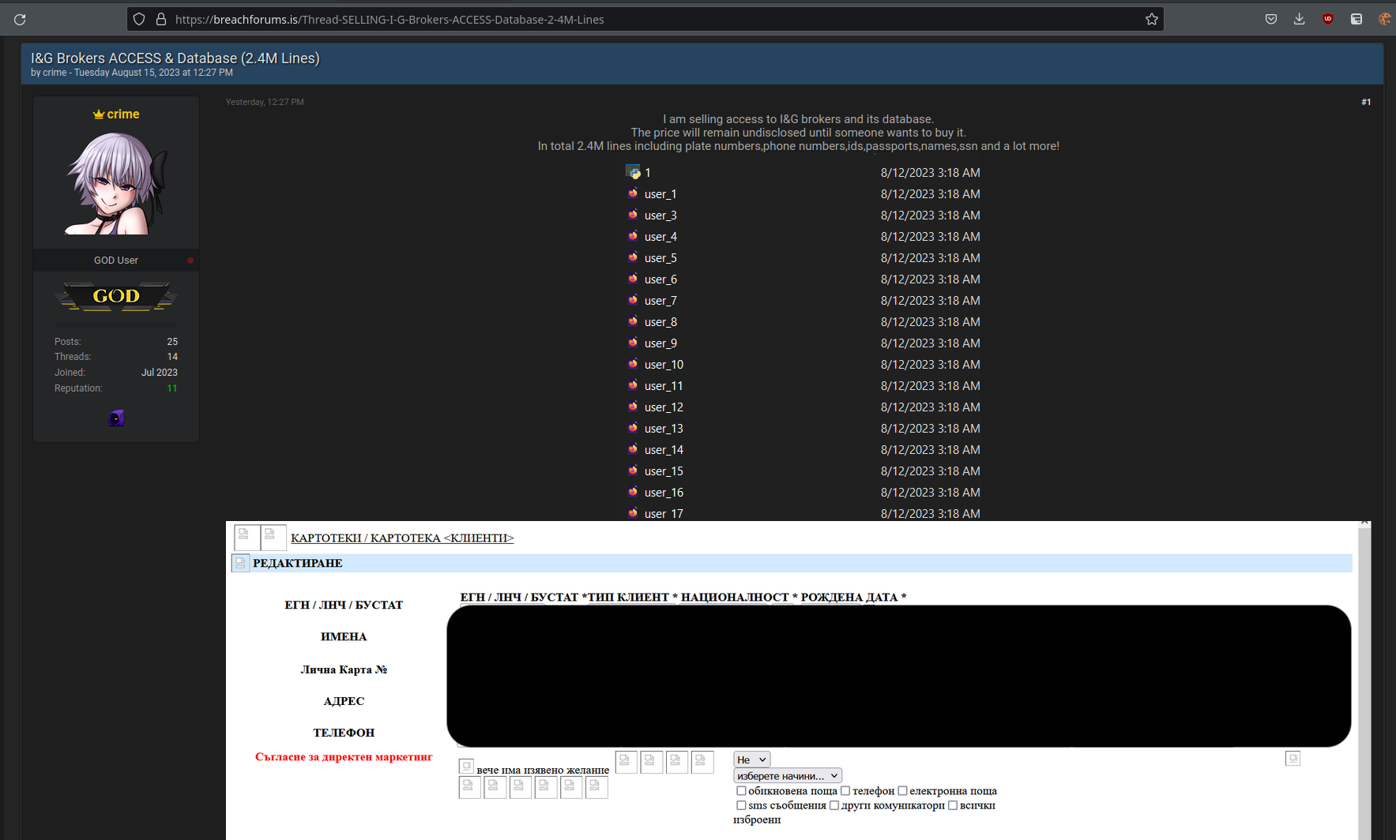Click the "user_10" file name

(x=664, y=364)
